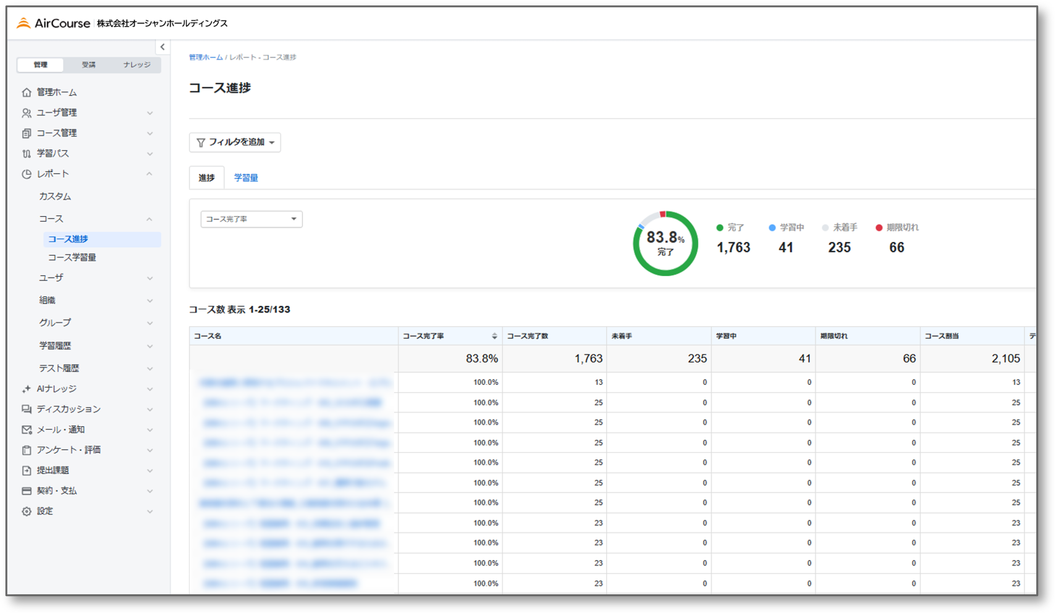Screen dimensions: 1056x614
Task: Select the 受講 mode tab
Action: (89, 65)
